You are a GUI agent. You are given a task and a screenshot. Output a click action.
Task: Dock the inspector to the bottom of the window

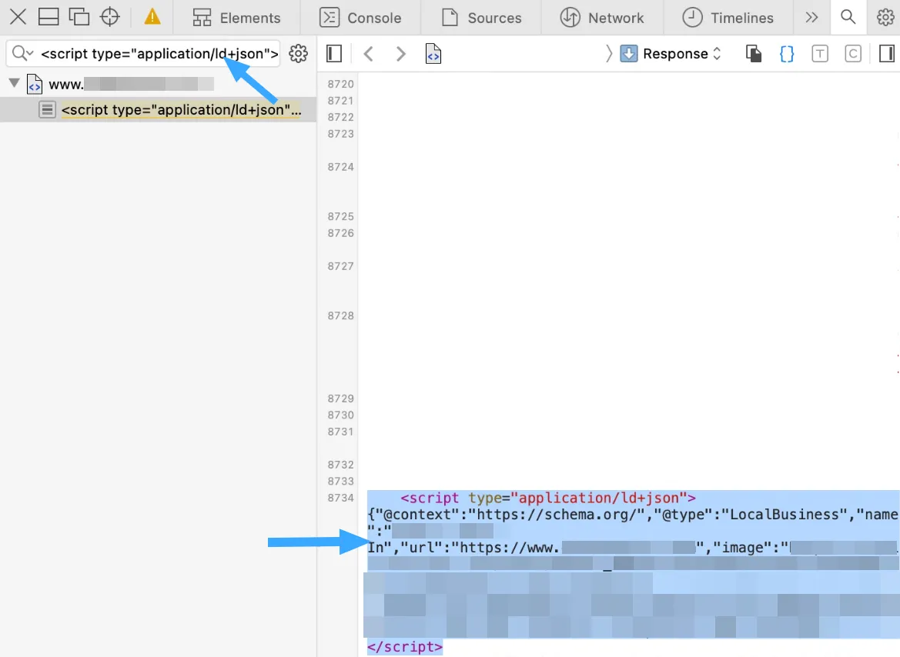point(49,17)
